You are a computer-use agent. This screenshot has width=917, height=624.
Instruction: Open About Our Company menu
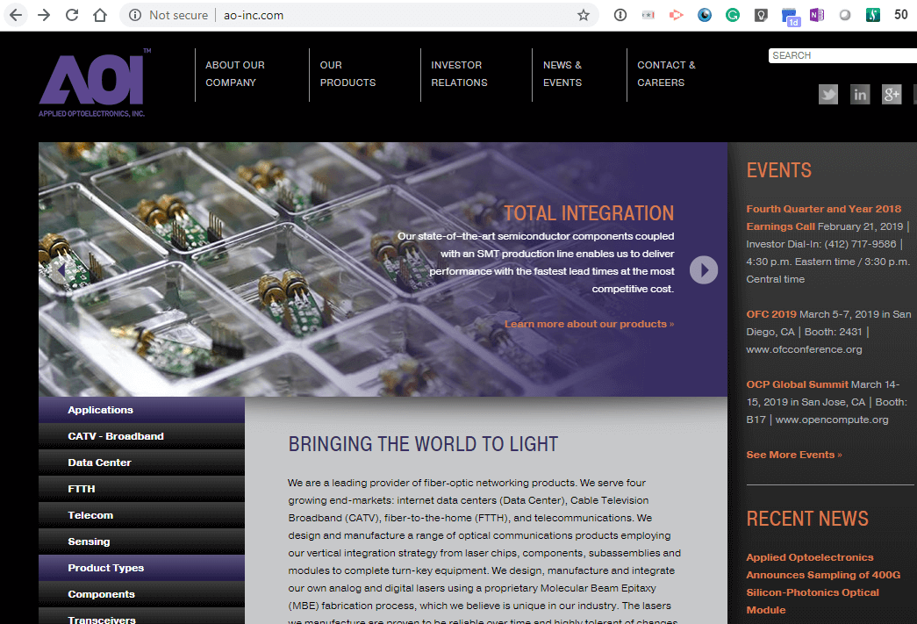point(234,74)
